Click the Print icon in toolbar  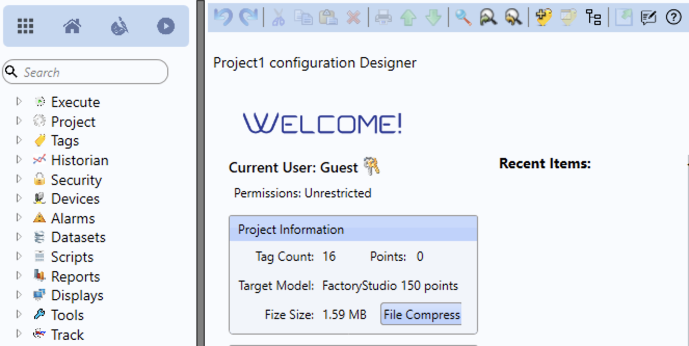[x=383, y=17]
